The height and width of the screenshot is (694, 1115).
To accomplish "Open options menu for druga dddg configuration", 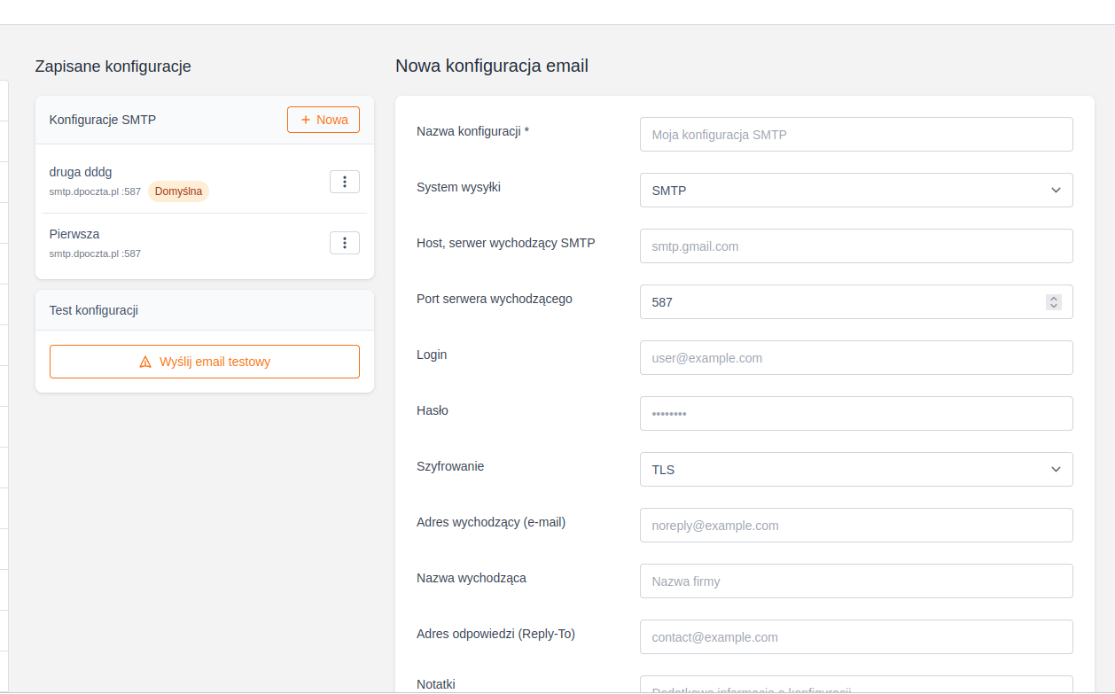I will coord(344,182).
